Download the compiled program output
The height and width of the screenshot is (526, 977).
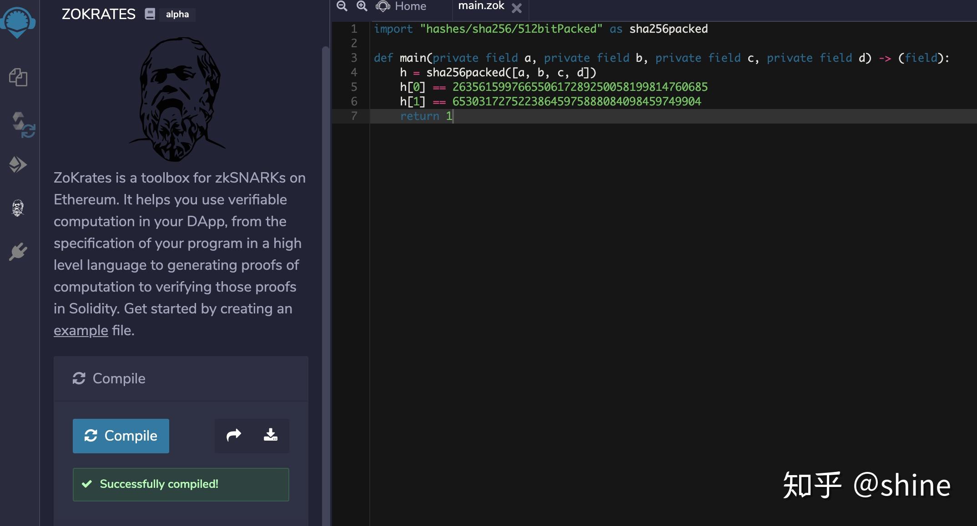point(271,435)
